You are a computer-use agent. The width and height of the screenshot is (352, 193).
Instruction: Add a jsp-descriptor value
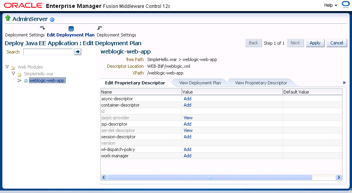187,124
